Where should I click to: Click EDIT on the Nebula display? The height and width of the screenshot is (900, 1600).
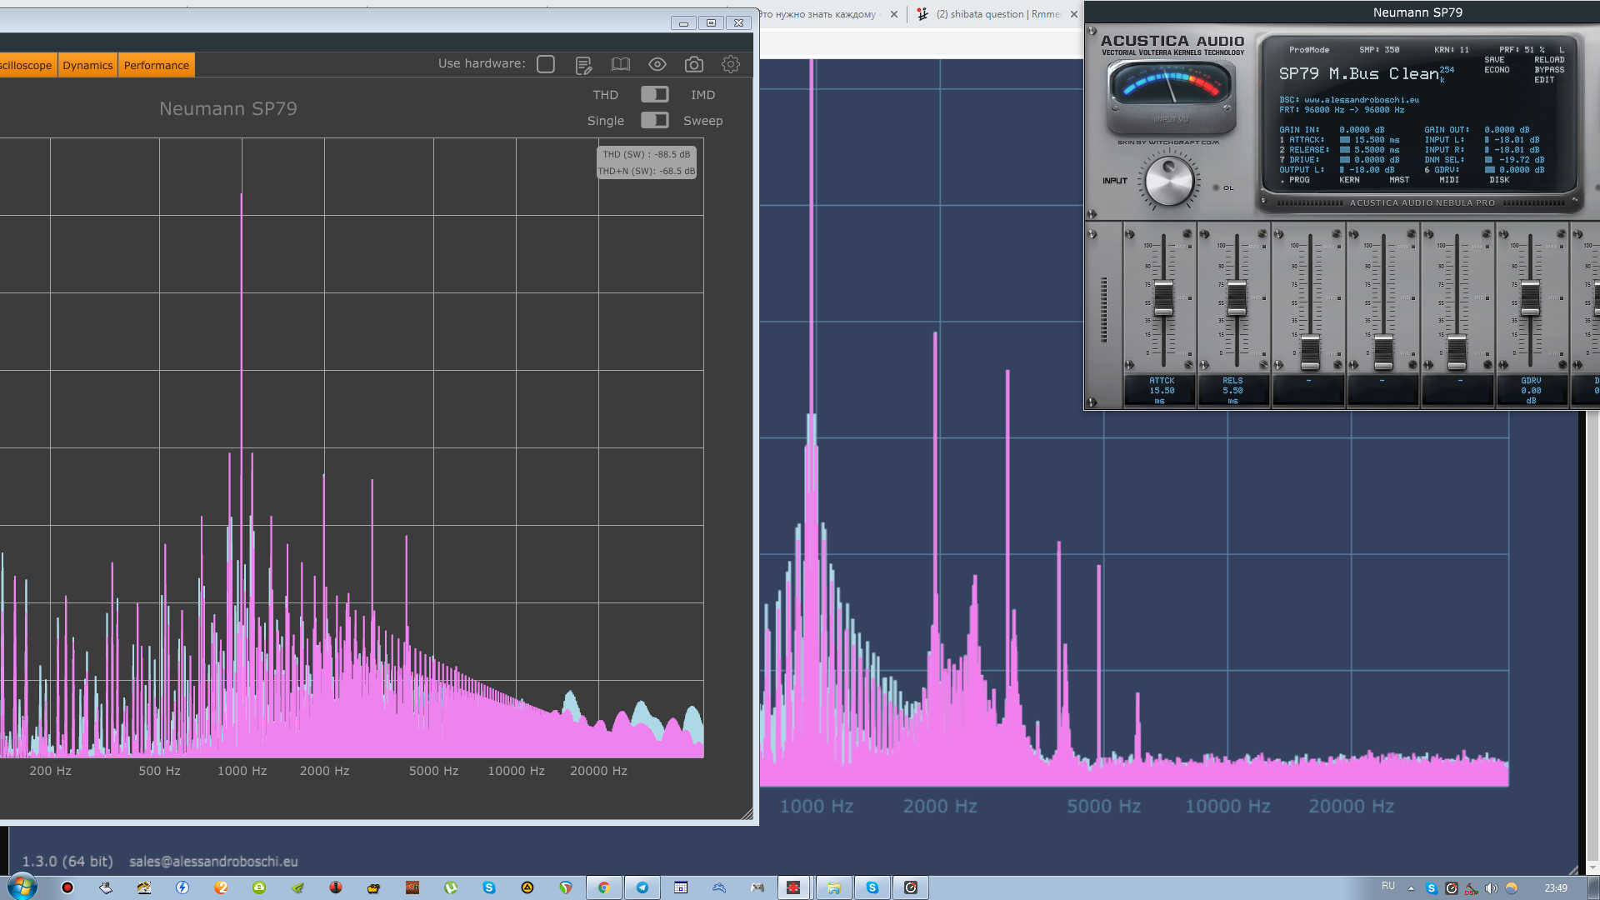click(1544, 80)
